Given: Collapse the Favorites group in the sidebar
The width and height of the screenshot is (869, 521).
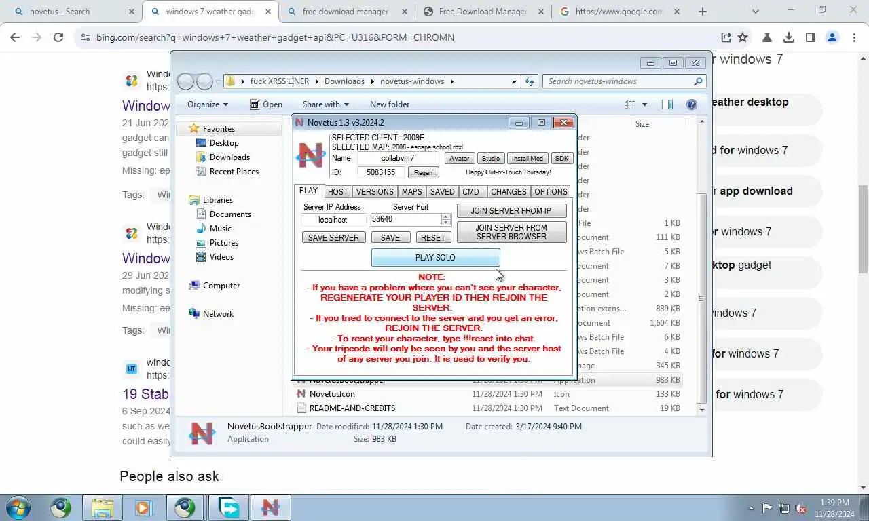Looking at the screenshot, I should coord(183,129).
